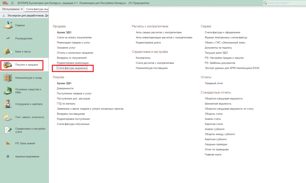Image resolution: width=306 pixels, height=183 pixels.
Task: Open the Руководителю chart icon
Action: pyautogui.click(x=8, y=38)
